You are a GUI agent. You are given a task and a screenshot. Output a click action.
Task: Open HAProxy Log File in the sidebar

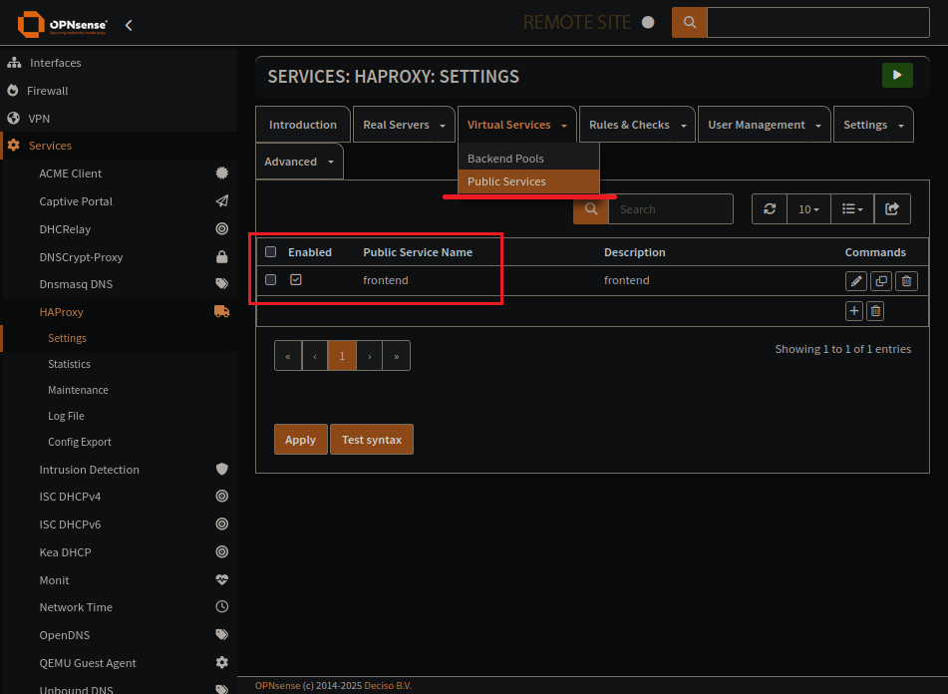tap(66, 416)
